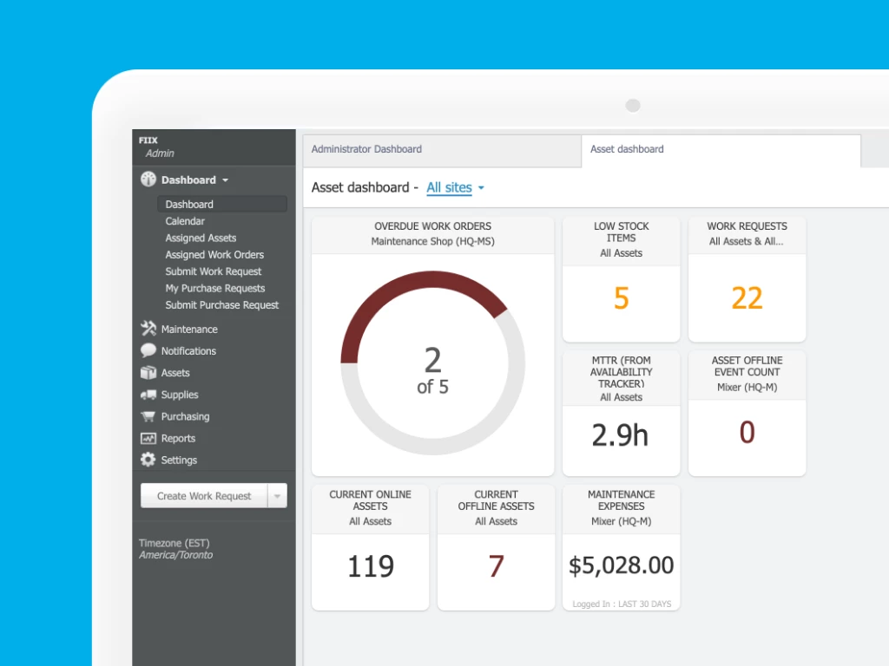Image resolution: width=889 pixels, height=666 pixels.
Task: Open the Dashboard submenu item
Action: (x=221, y=204)
